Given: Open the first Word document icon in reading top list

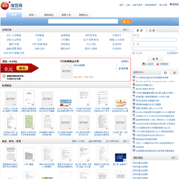Looking at the screenshot, I should point(134,77).
